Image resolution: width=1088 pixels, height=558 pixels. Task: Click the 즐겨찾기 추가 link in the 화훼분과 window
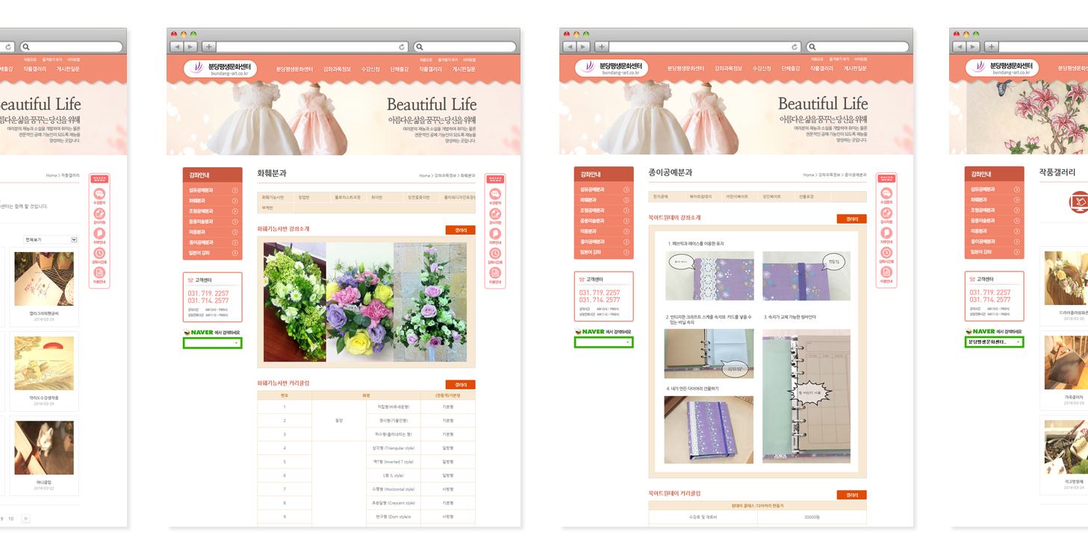[448, 60]
